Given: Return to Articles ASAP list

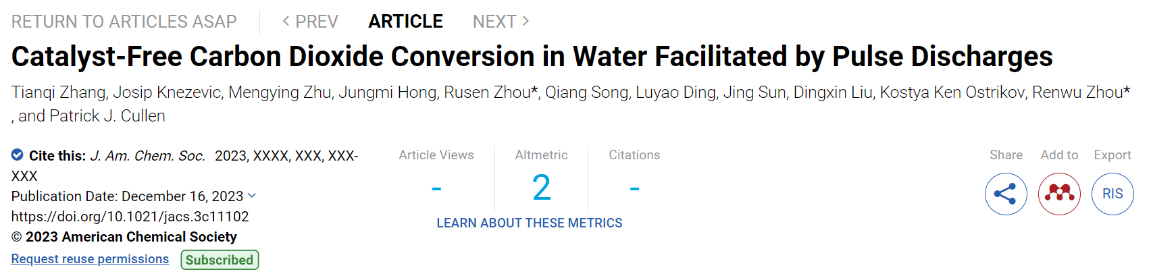Looking at the screenshot, I should click(124, 22).
